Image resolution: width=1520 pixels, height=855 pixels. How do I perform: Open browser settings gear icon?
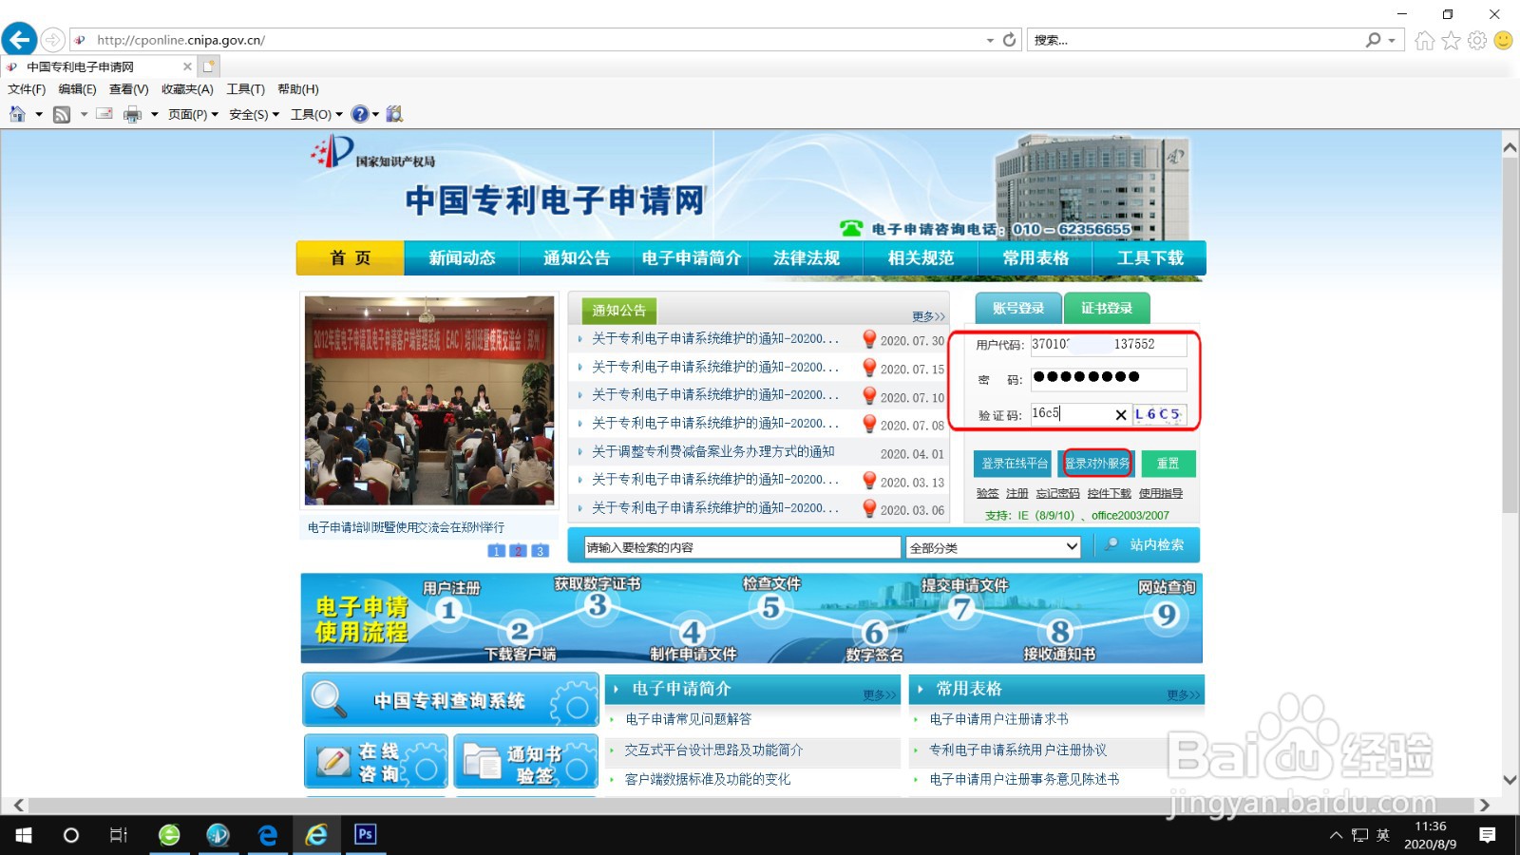click(1477, 40)
